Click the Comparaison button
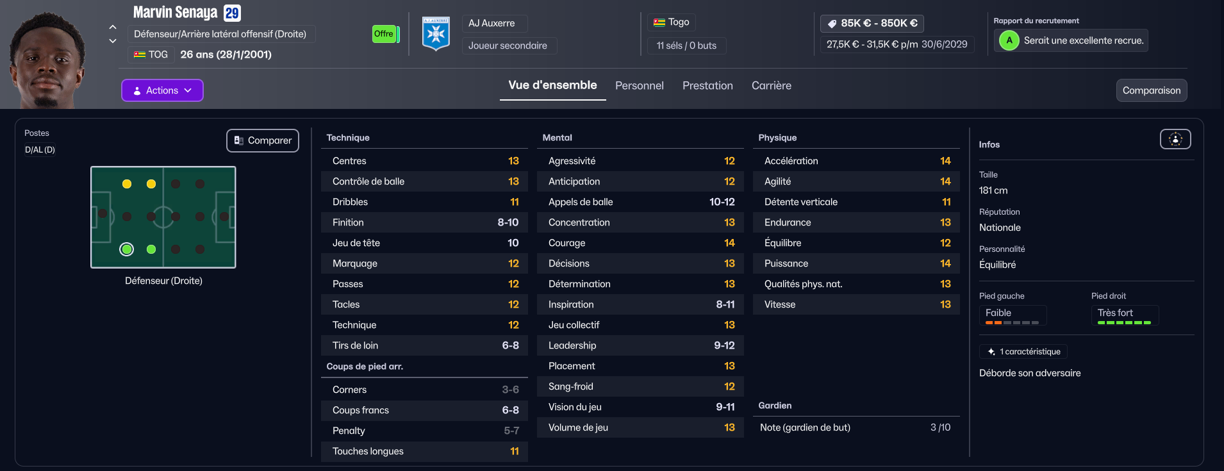Viewport: 1224px width, 471px height. 1151,90
